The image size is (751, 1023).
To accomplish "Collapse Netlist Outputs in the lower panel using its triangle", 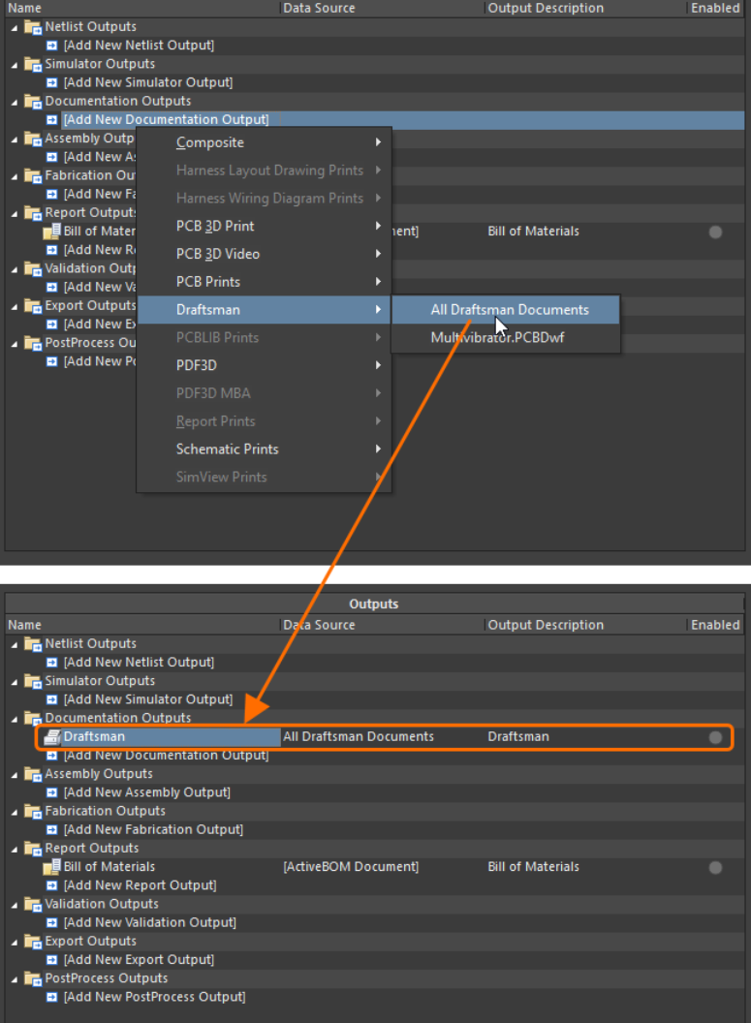I will tap(15, 644).
